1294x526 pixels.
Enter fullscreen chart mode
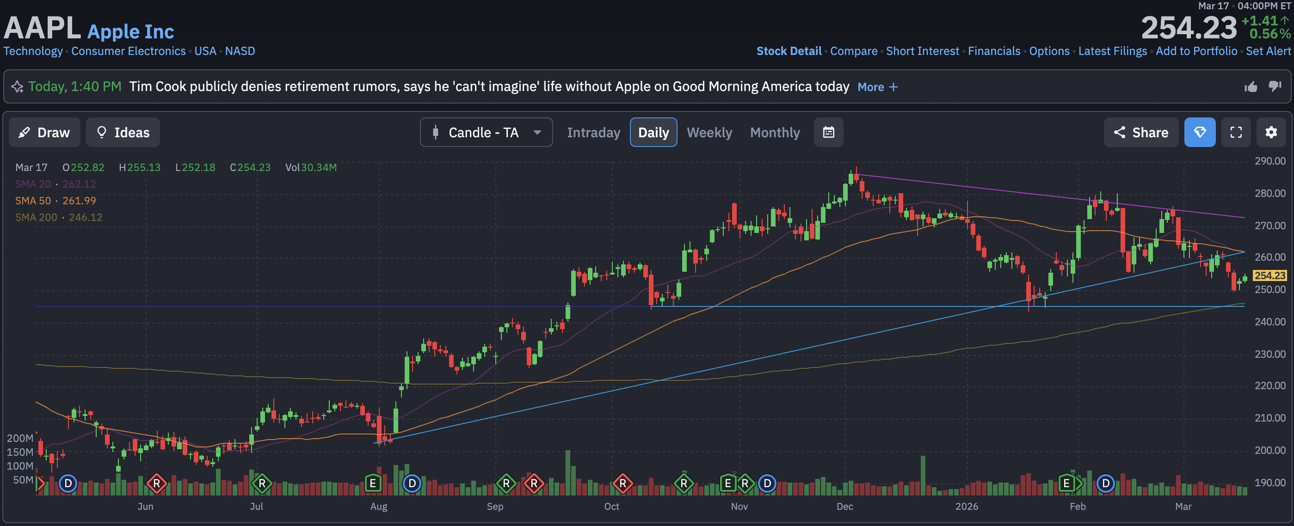1236,133
